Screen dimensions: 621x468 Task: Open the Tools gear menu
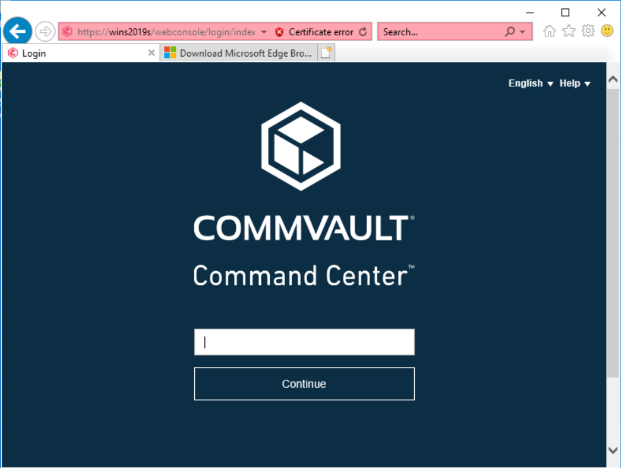point(588,31)
